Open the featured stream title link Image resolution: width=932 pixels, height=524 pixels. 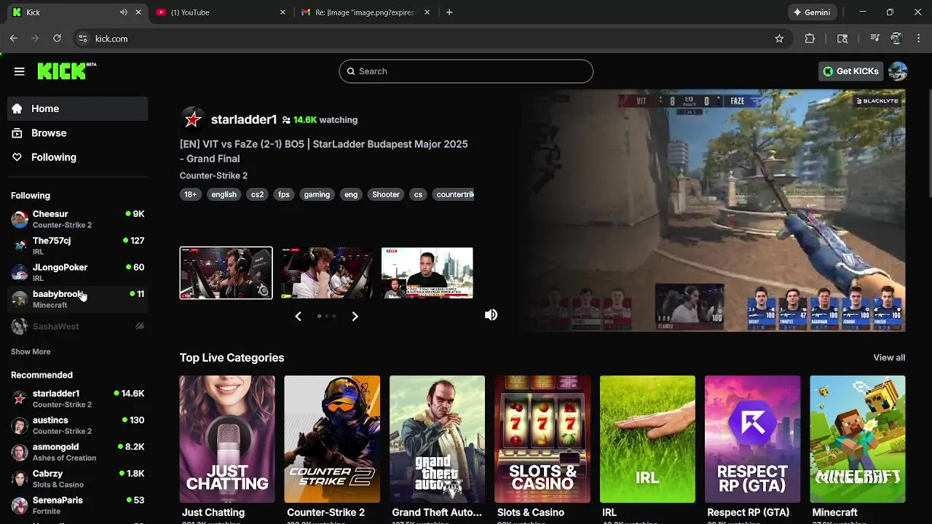click(323, 151)
